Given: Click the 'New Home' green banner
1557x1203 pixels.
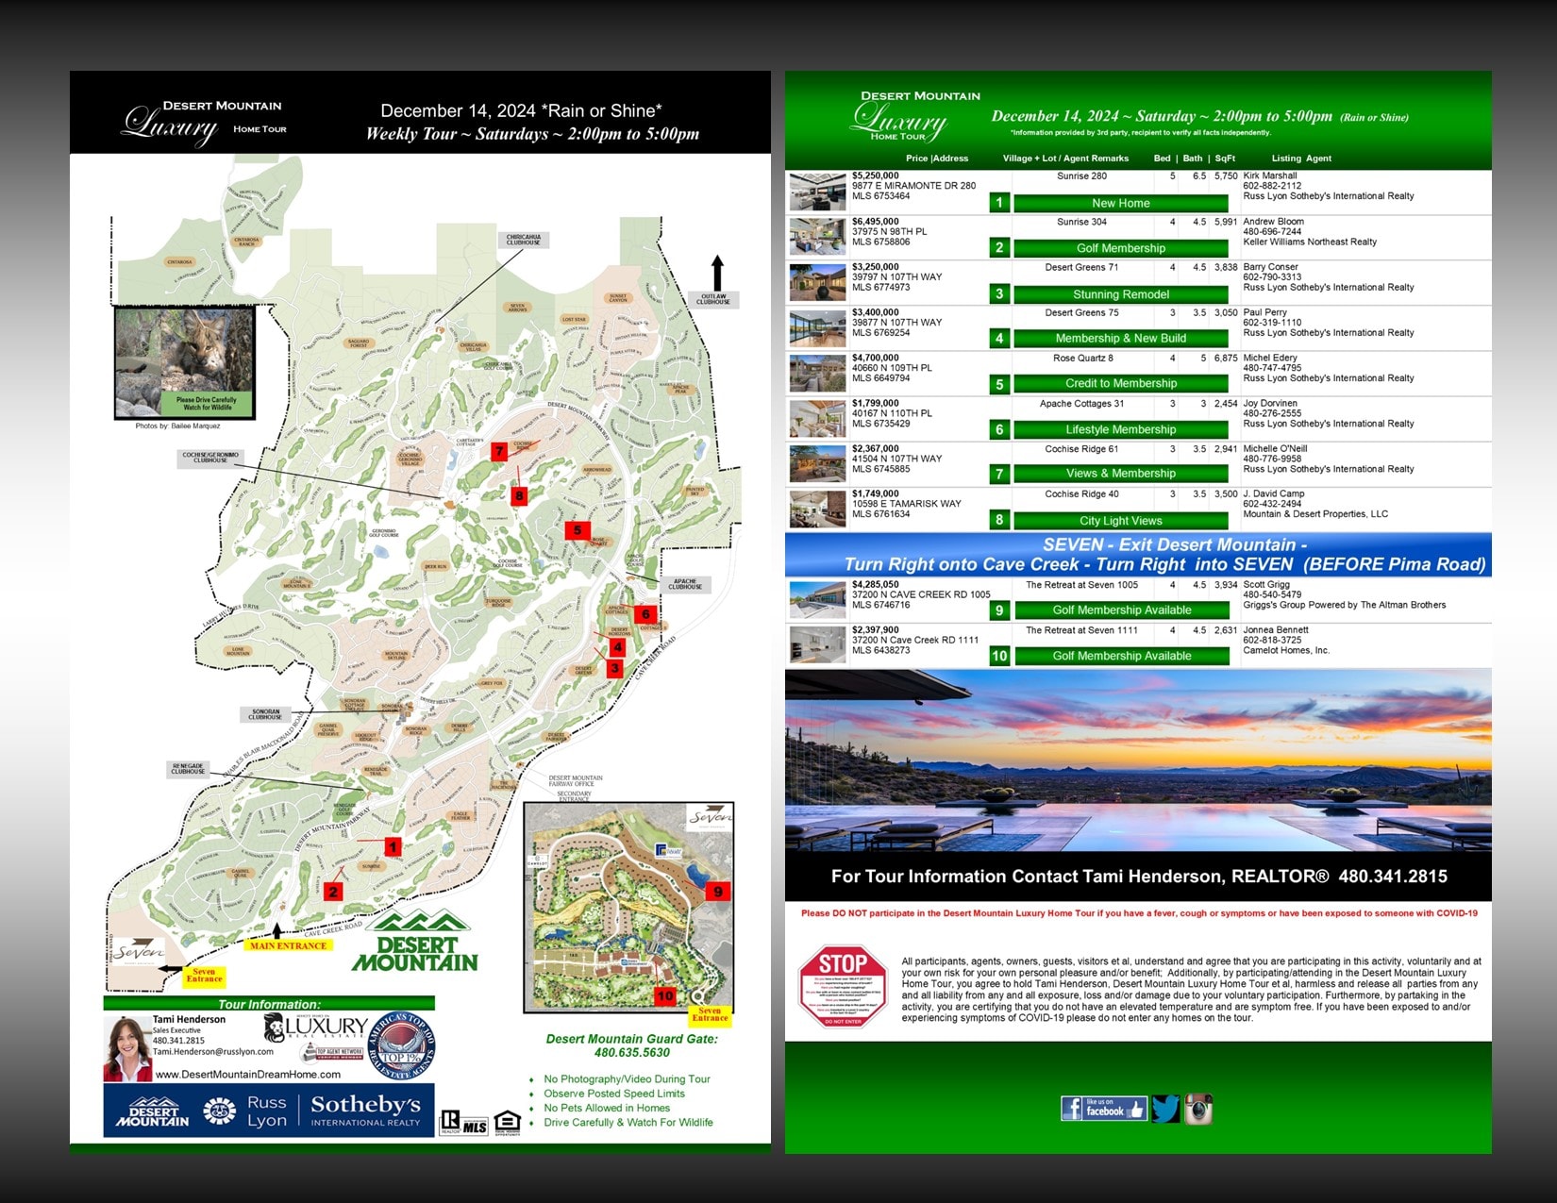Looking at the screenshot, I should tap(1120, 203).
